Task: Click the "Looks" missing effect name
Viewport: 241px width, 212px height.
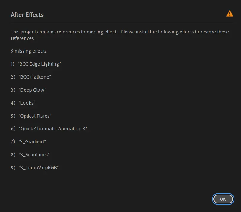Action: coord(27,103)
